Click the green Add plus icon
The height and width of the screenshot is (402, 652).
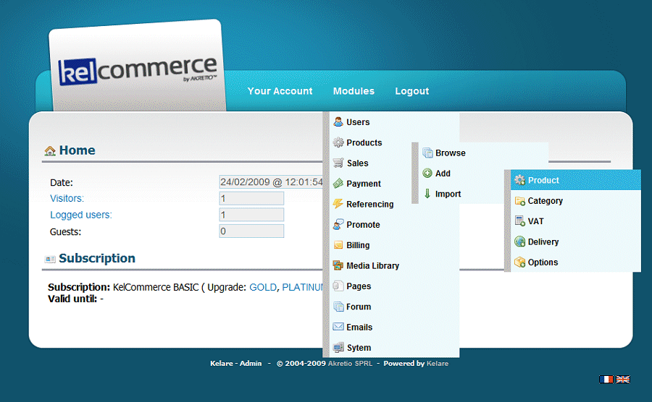pyautogui.click(x=427, y=174)
